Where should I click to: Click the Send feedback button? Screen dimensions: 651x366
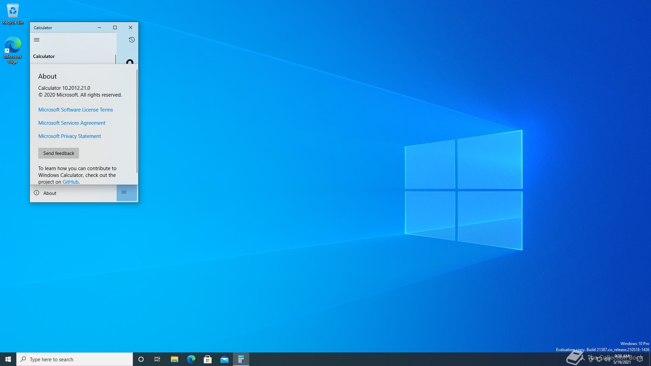(x=58, y=153)
